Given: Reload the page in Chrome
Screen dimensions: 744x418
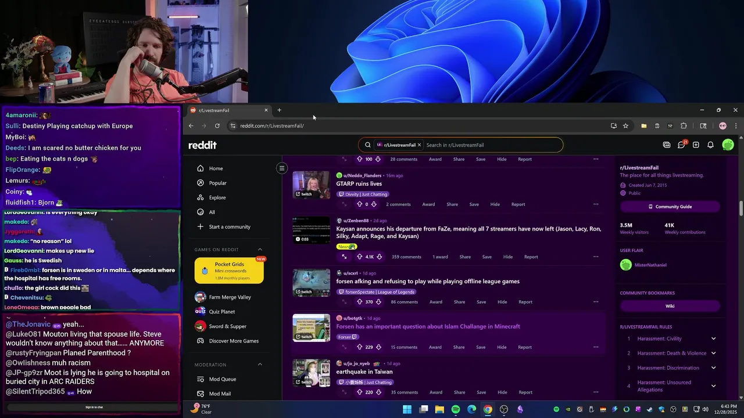Looking at the screenshot, I should (x=217, y=126).
